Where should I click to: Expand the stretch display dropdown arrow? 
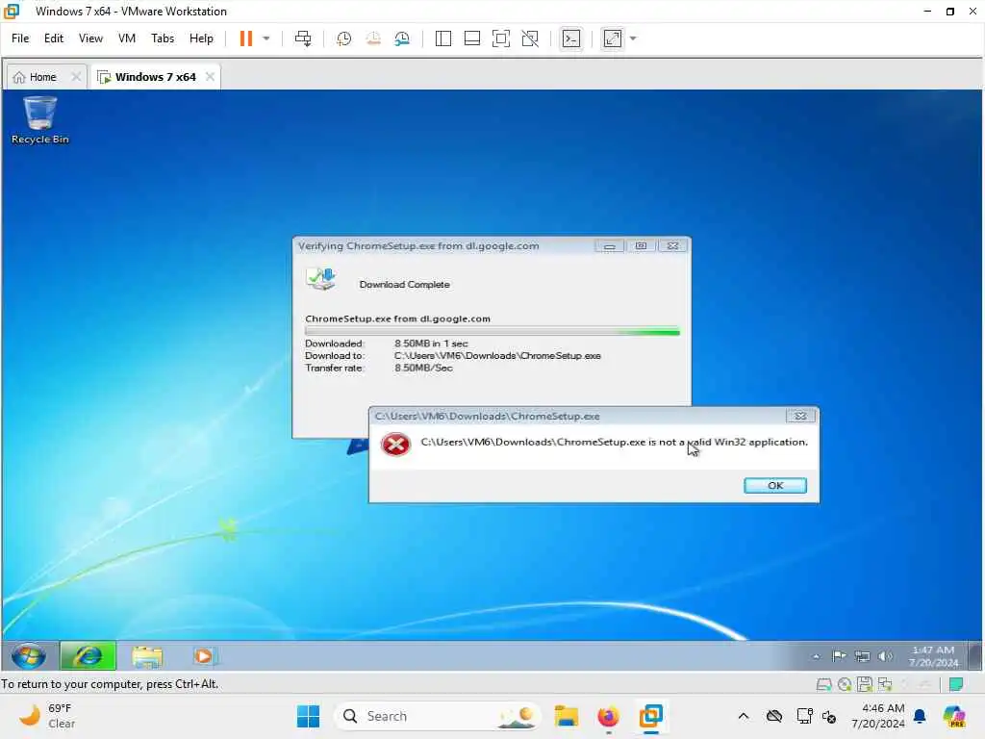(x=633, y=38)
